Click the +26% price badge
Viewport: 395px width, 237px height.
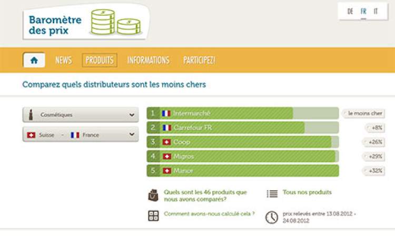point(374,142)
